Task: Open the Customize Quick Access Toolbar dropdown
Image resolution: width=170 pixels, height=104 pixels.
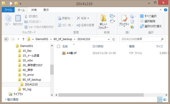Action: 20,4
